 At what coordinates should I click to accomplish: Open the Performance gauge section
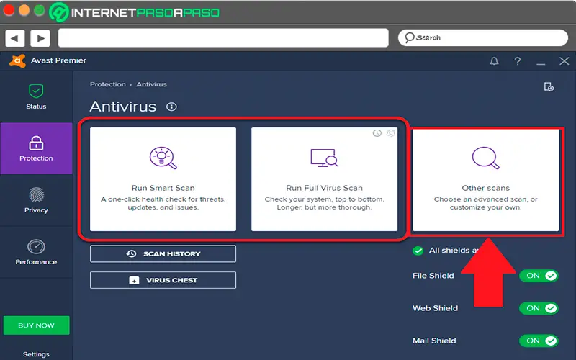(x=36, y=252)
